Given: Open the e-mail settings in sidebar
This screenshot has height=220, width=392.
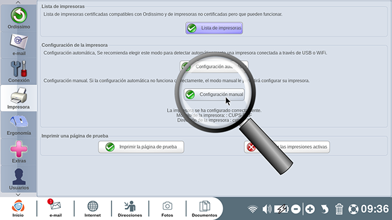Looking at the screenshot, I should 19,45.
